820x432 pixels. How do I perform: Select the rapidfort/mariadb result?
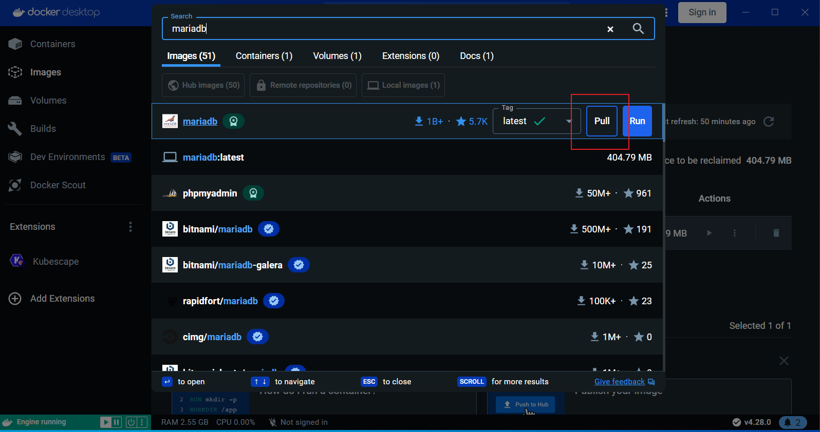(407, 301)
